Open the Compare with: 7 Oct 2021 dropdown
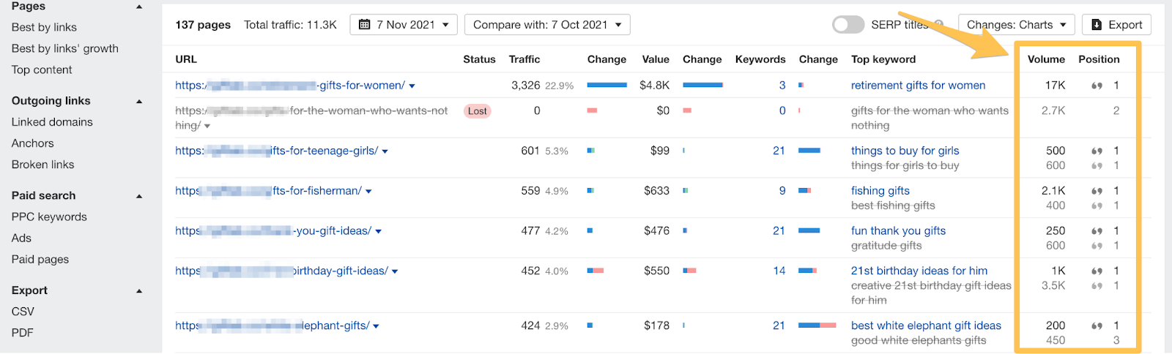1172x354 pixels. 547,25
